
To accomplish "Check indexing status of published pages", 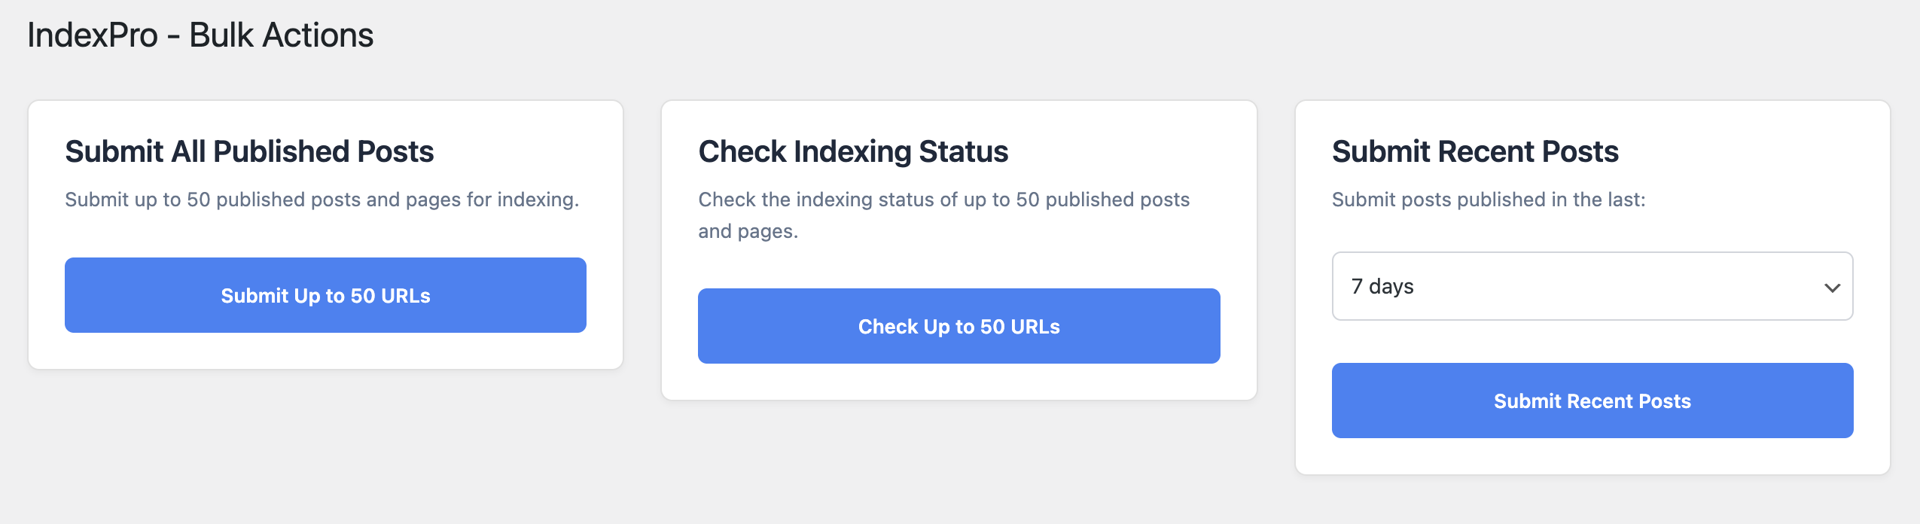I will pyautogui.click(x=959, y=326).
